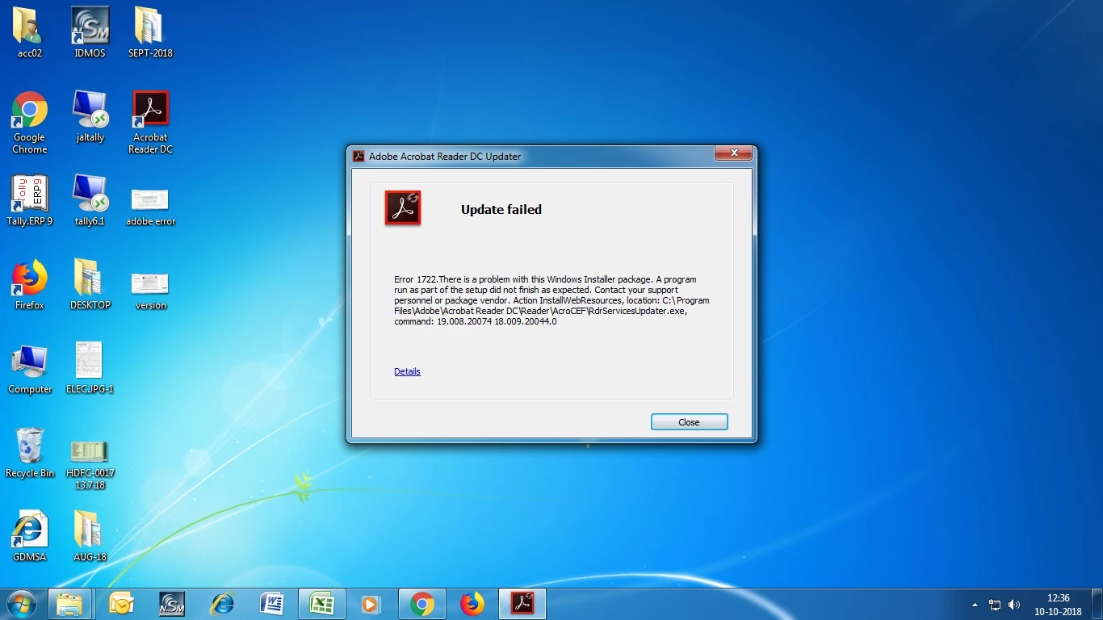Open the GDMSA Internet Explorer shortcut
Viewport: 1103px width, 620px height.
[x=30, y=537]
